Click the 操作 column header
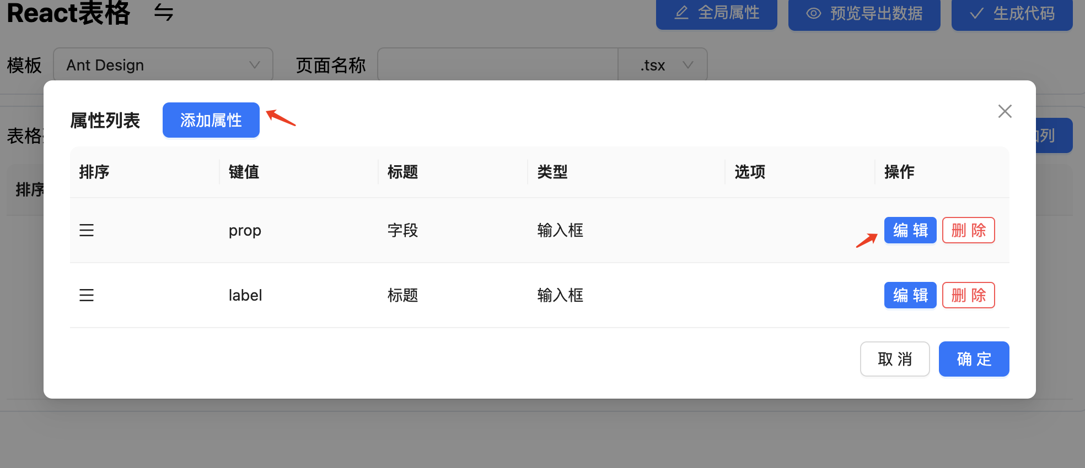Viewport: 1085px width, 468px height. coord(899,172)
